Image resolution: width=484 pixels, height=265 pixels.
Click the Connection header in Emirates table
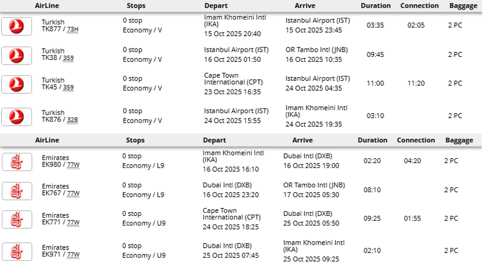416,141
